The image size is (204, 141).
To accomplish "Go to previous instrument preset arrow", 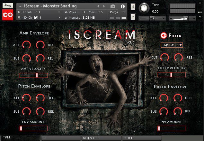I will coord(98,6).
